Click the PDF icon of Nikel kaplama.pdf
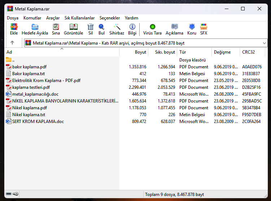 9,108
